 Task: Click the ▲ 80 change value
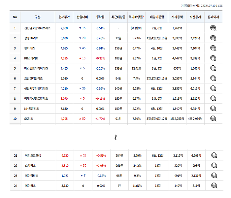point(82,118)
